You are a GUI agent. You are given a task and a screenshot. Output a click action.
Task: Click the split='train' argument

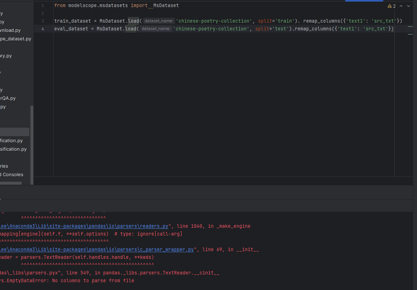pyautogui.click(x=276, y=21)
